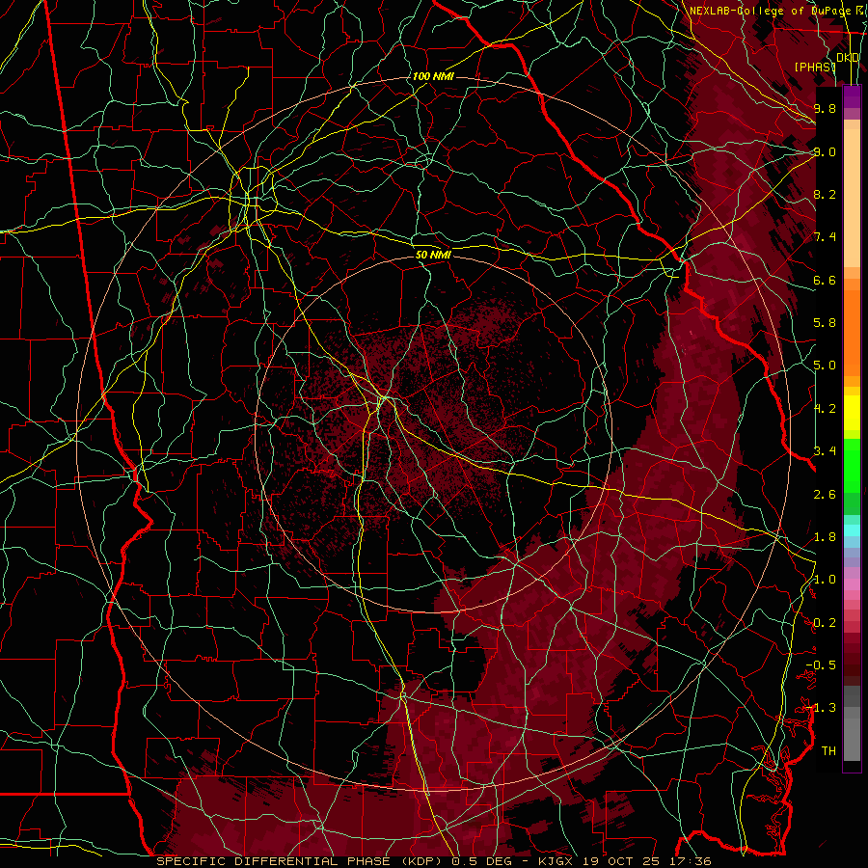Click the 50 NMI range ring label

433,255
